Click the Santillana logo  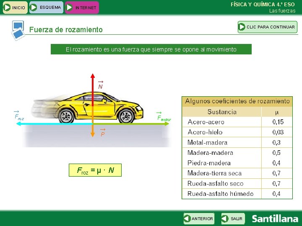point(275,219)
